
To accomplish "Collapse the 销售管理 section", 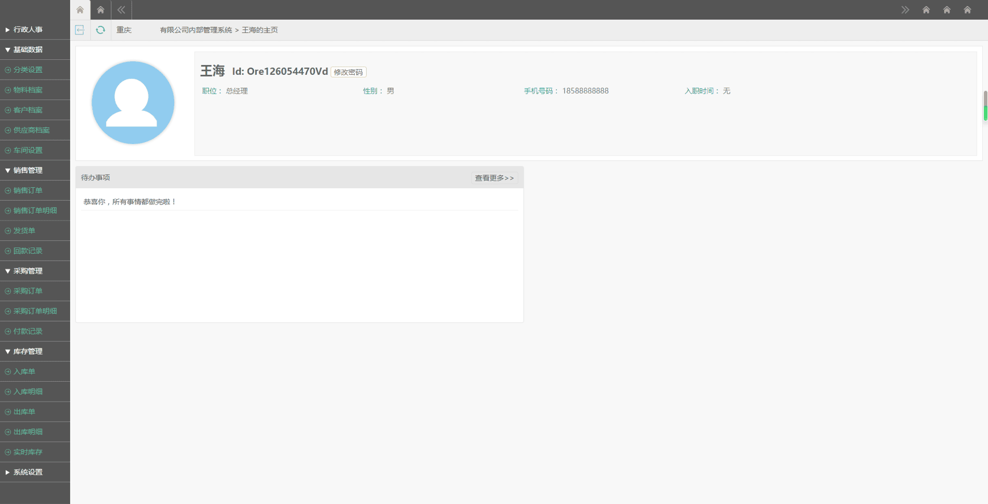I will click(x=28, y=170).
